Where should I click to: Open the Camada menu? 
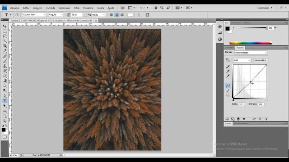[x=50, y=8]
